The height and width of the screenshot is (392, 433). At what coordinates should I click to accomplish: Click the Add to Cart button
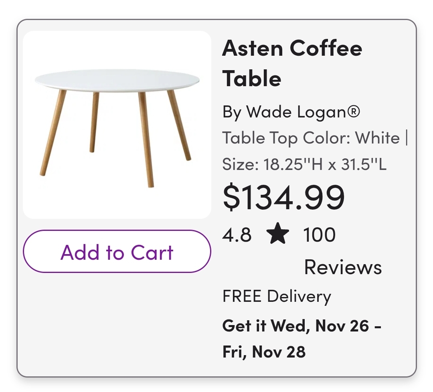point(117,252)
